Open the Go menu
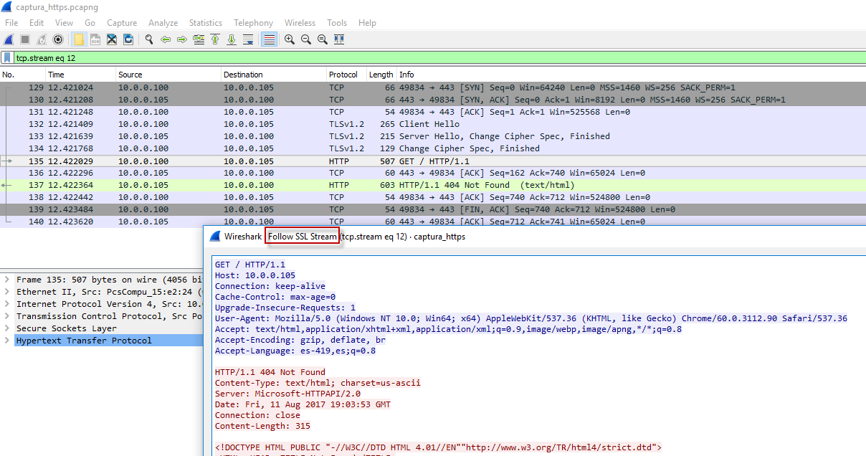 point(90,23)
